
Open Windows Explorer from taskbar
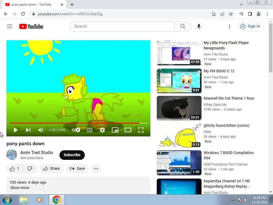24,200
